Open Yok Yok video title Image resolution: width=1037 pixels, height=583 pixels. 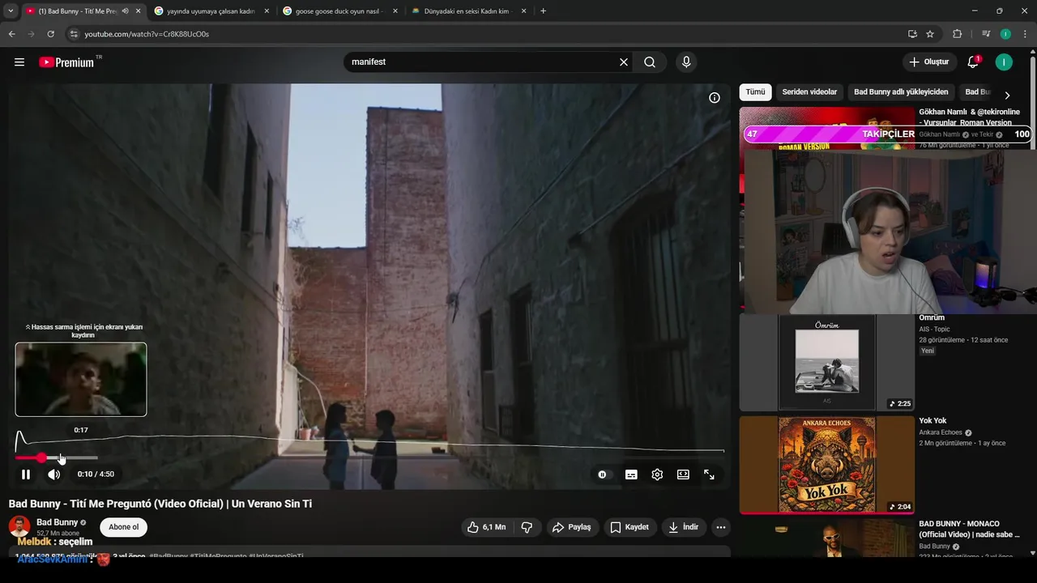[x=932, y=421]
